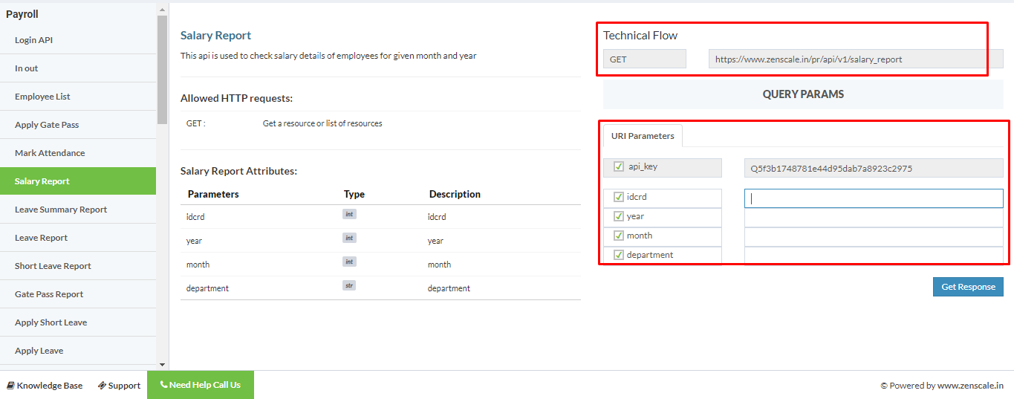Select In out in sidebar
1014x399 pixels.
click(x=78, y=68)
